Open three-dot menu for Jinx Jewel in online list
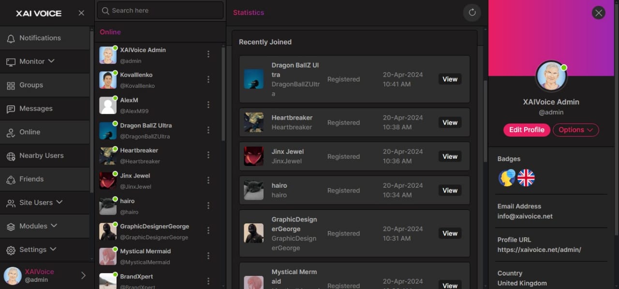Viewport: 619px width, 289px height. 208,180
